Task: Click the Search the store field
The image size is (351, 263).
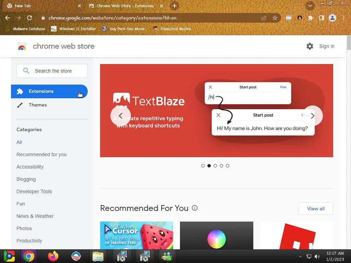Action: (52, 71)
